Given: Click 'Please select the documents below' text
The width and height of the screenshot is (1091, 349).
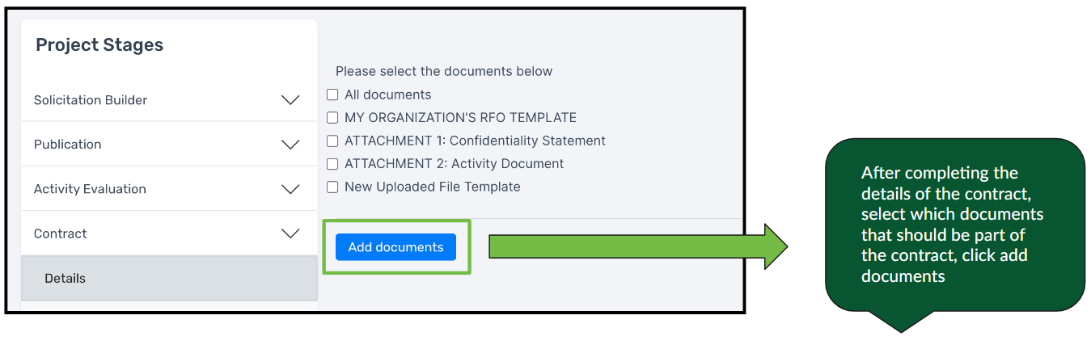Looking at the screenshot, I should [444, 71].
